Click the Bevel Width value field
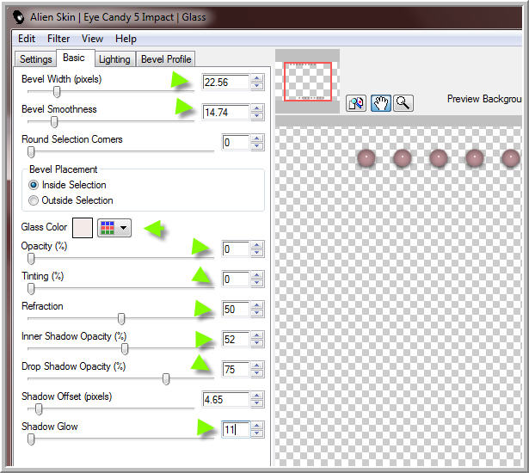The height and width of the screenshot is (473, 529). pos(225,83)
